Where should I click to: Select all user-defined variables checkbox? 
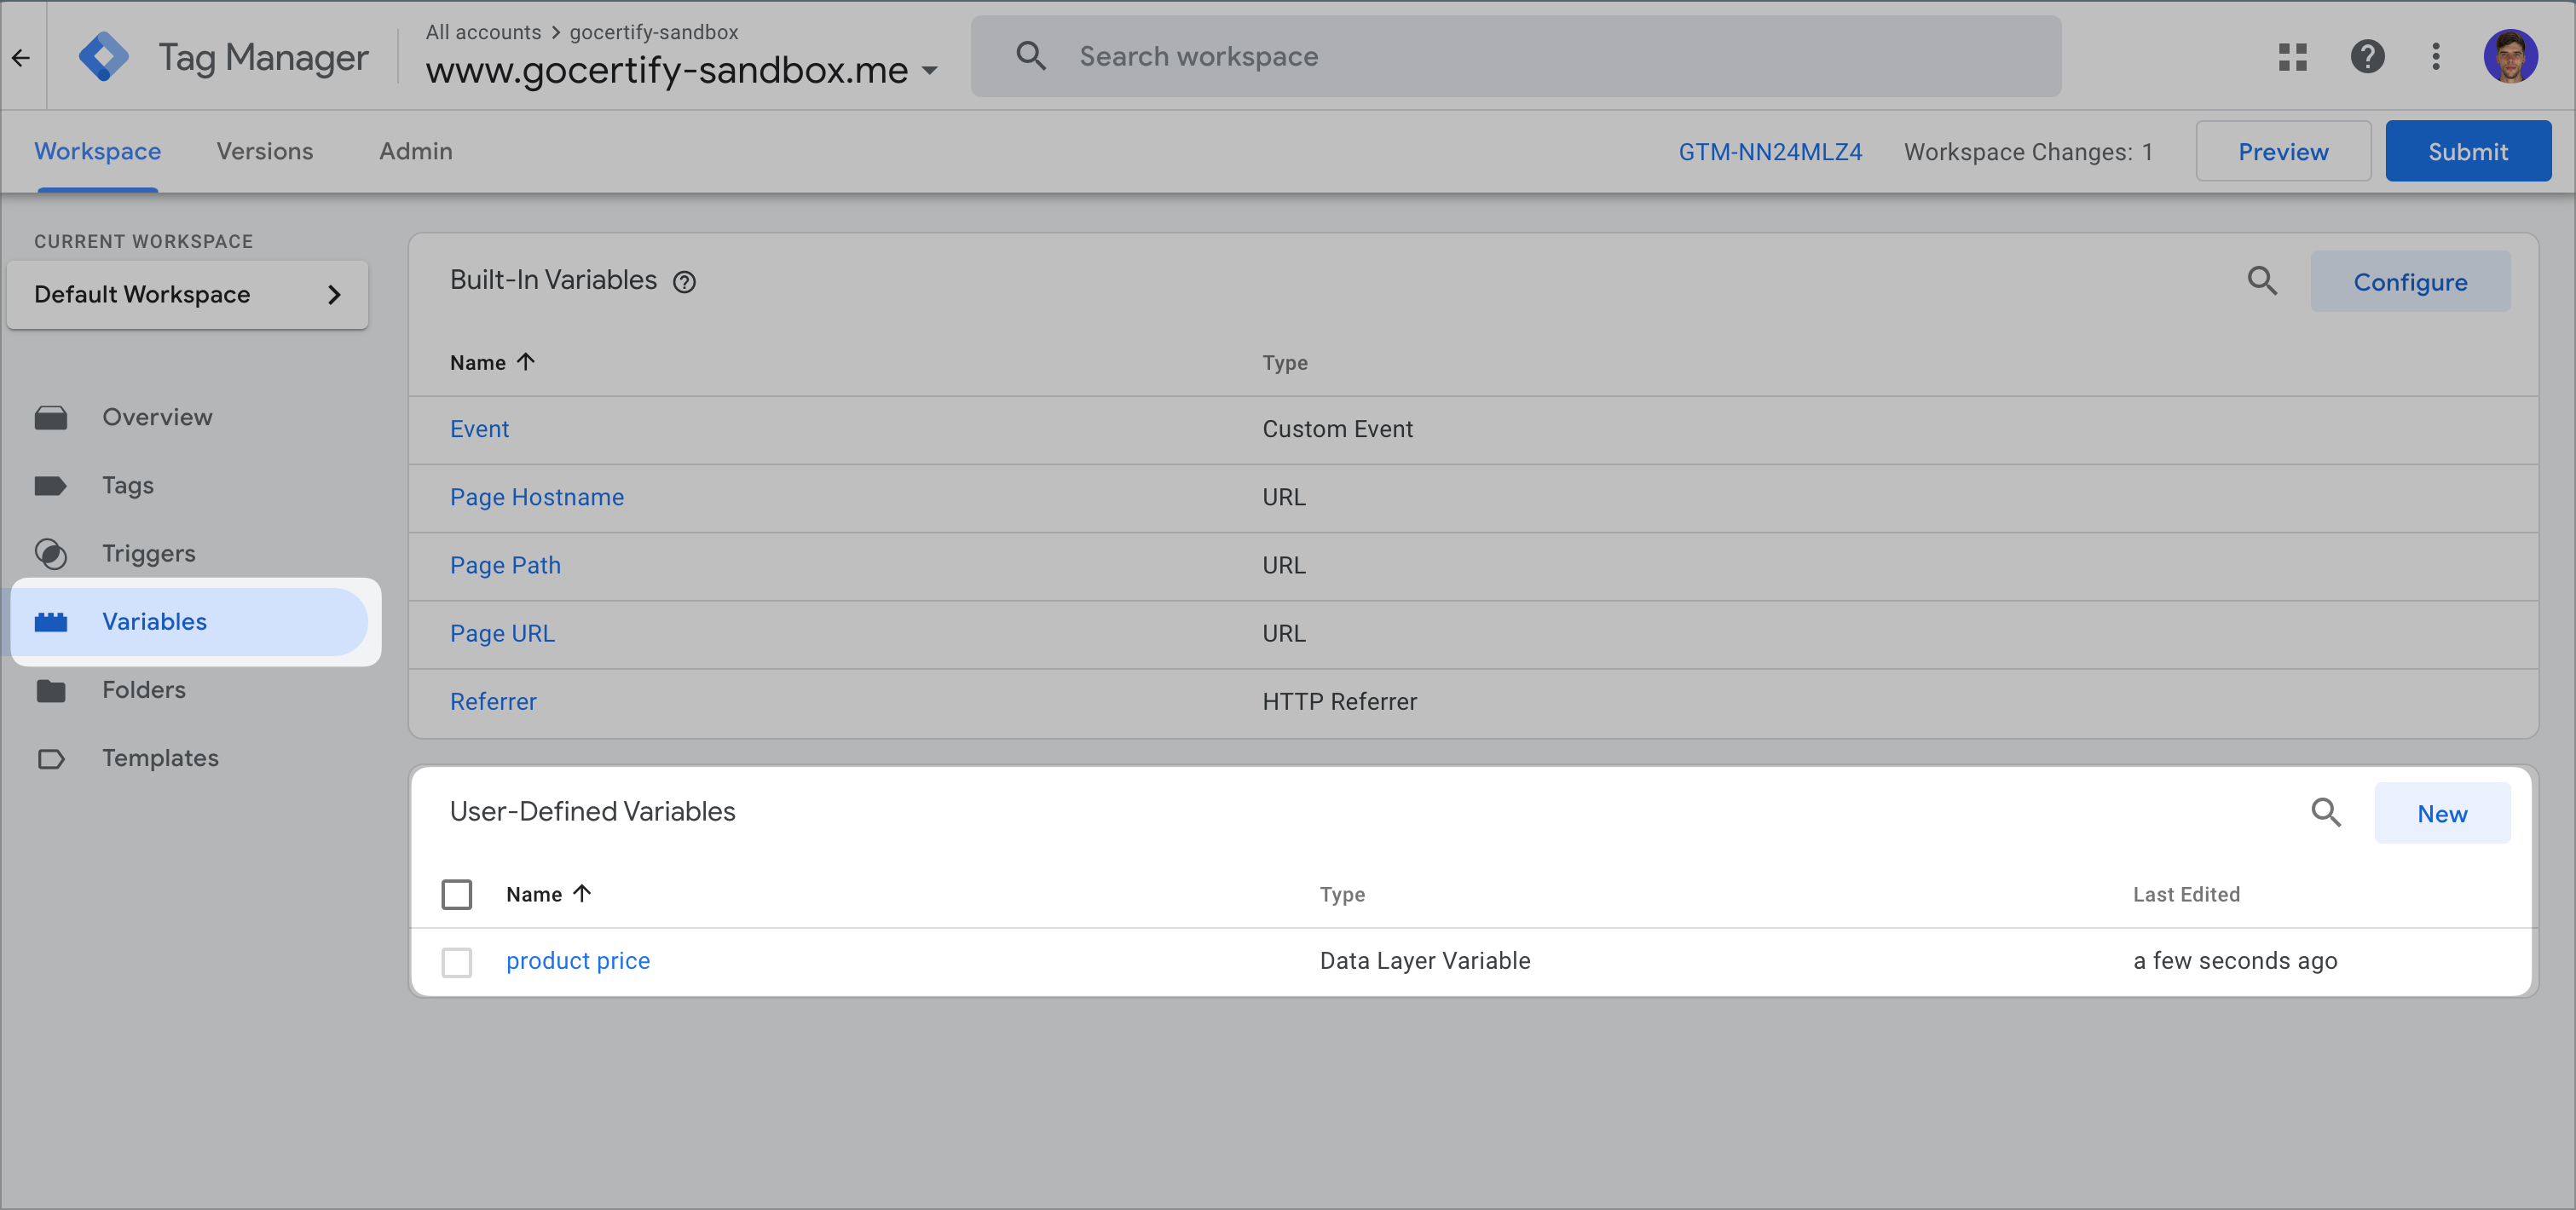[x=457, y=894]
